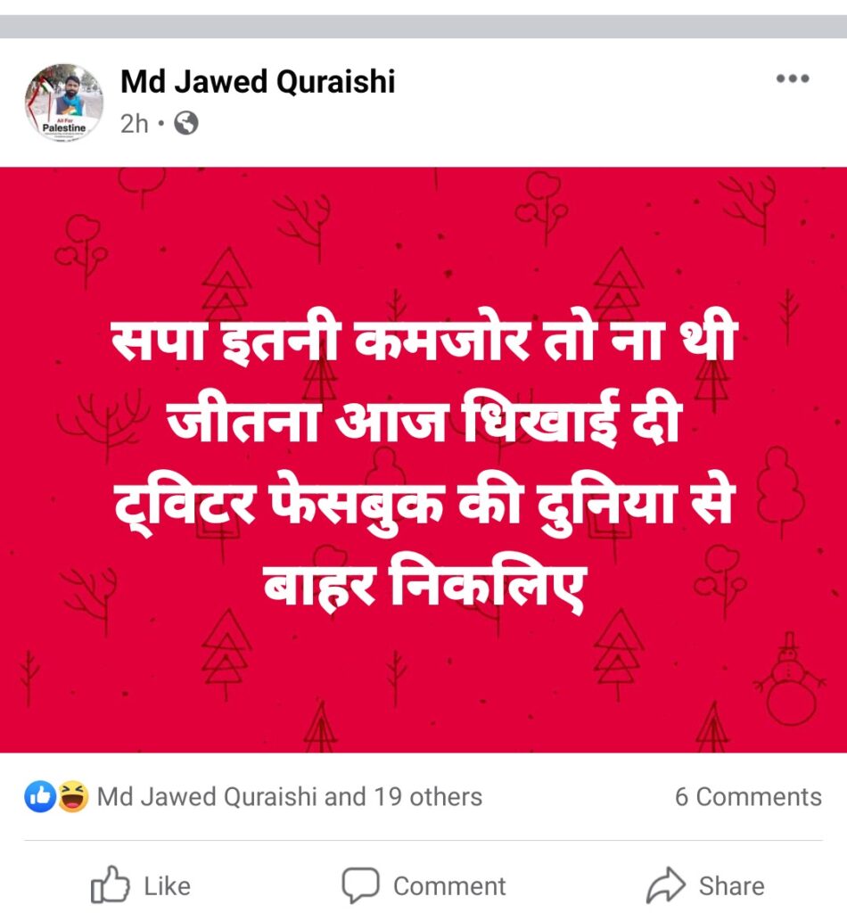The height and width of the screenshot is (913, 847).
Task: Open the 6 Comments link
Action: [x=748, y=796]
